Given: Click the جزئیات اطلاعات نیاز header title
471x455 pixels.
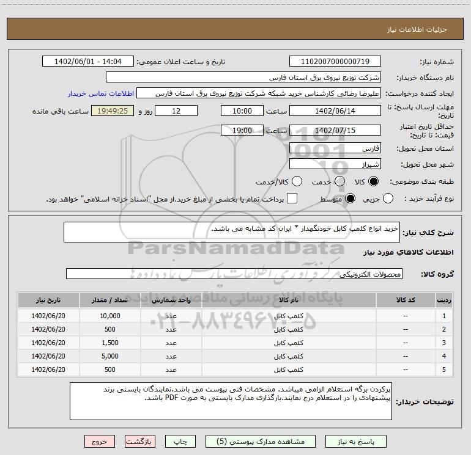Looking at the screenshot, I should 417,29.
